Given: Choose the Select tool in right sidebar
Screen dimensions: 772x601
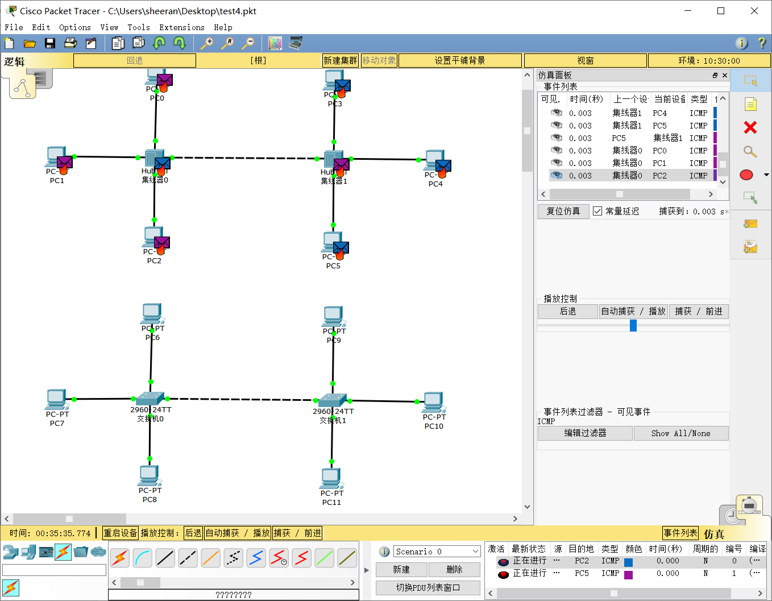Looking at the screenshot, I should pos(750,81).
